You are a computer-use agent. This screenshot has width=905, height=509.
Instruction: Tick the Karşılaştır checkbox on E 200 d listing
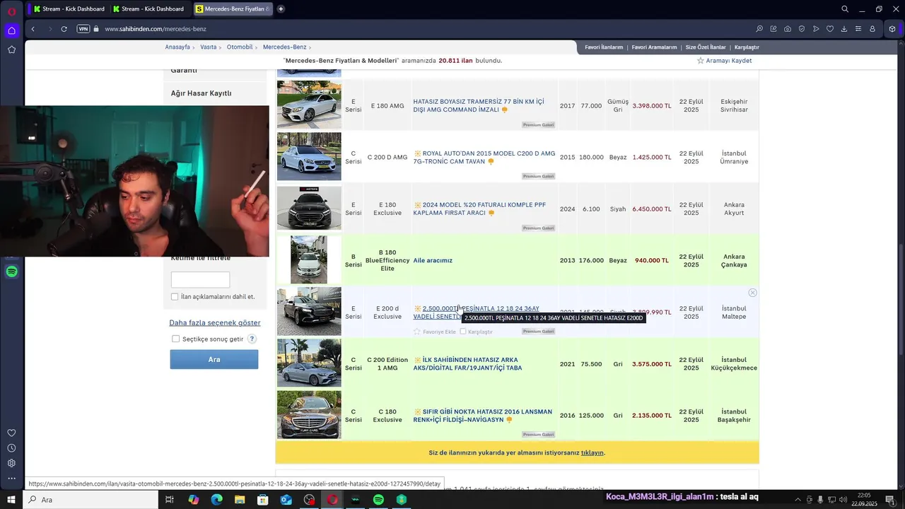point(463,332)
